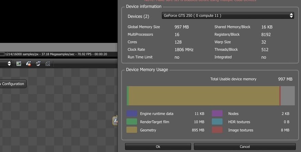The height and width of the screenshot is (152, 301).
Task: Click the '0 B' HDR textures value
Action: pyautogui.click(x=287, y=122)
